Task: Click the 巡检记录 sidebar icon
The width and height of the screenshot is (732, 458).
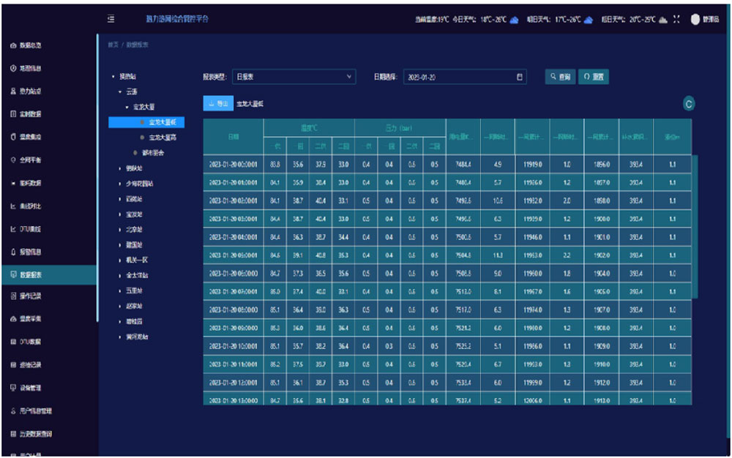Action: 13,365
